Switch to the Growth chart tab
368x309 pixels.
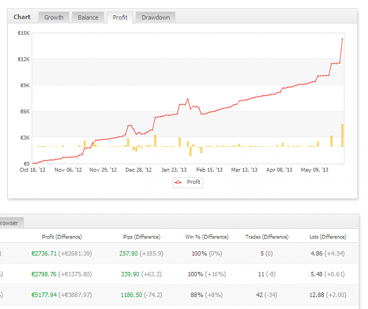click(54, 18)
